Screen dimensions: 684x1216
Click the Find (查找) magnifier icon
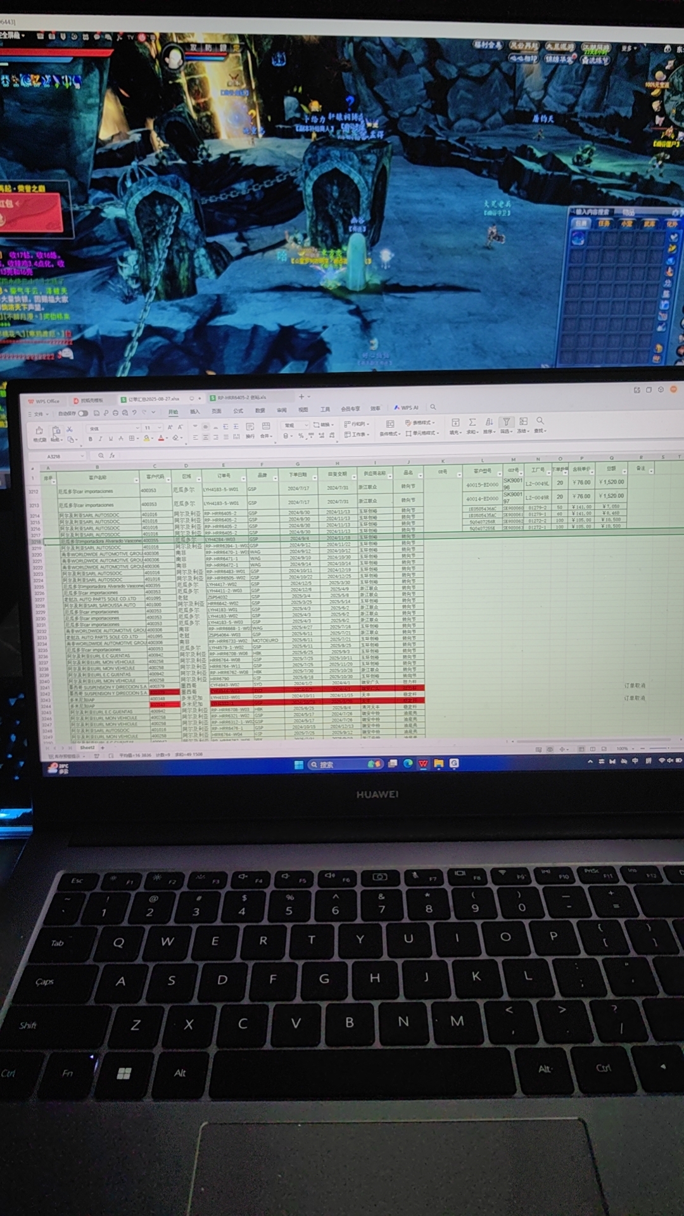(540, 421)
